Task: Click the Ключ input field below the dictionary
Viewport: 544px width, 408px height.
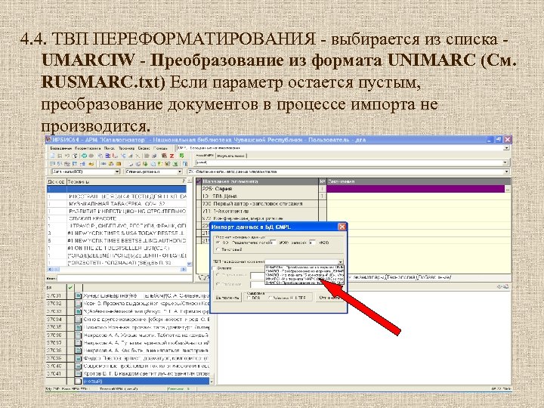Action: pos(124,278)
